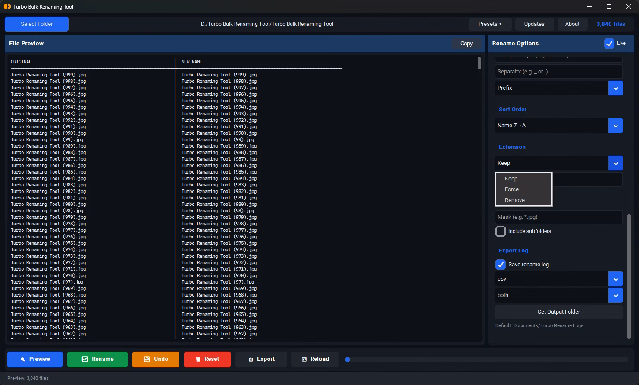This screenshot has height=385, width=639.
Task: Click the Extension section label
Action: pos(512,147)
